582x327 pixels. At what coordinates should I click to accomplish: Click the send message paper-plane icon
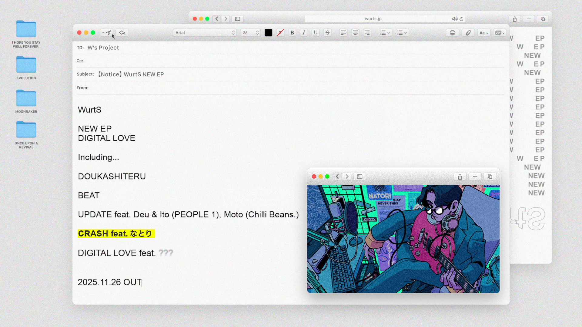click(x=109, y=33)
